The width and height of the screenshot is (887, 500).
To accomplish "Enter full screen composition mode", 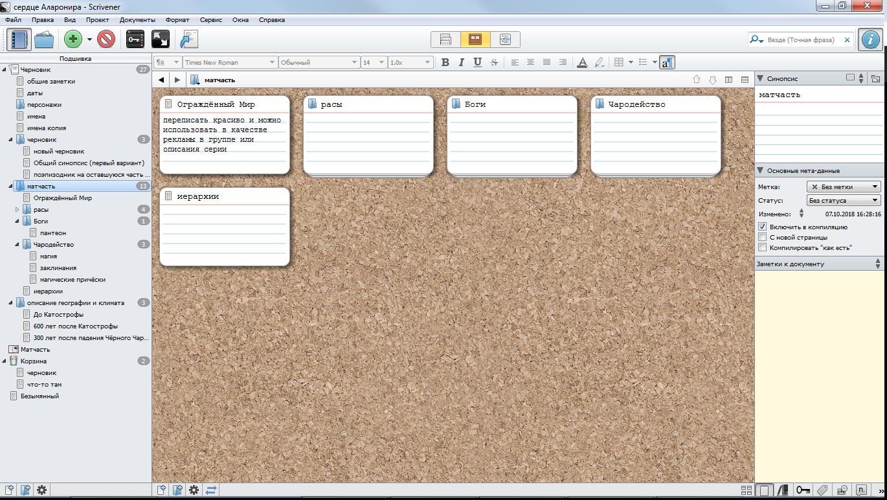I will (161, 40).
